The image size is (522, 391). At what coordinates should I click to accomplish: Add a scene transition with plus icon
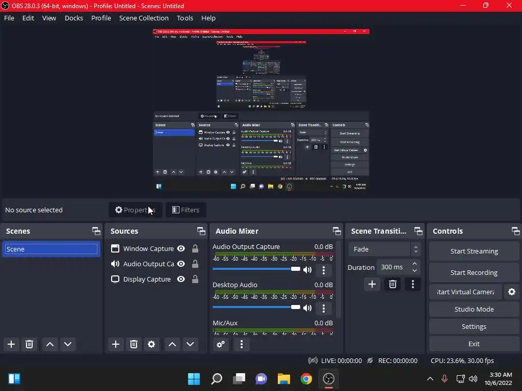pyautogui.click(x=372, y=284)
